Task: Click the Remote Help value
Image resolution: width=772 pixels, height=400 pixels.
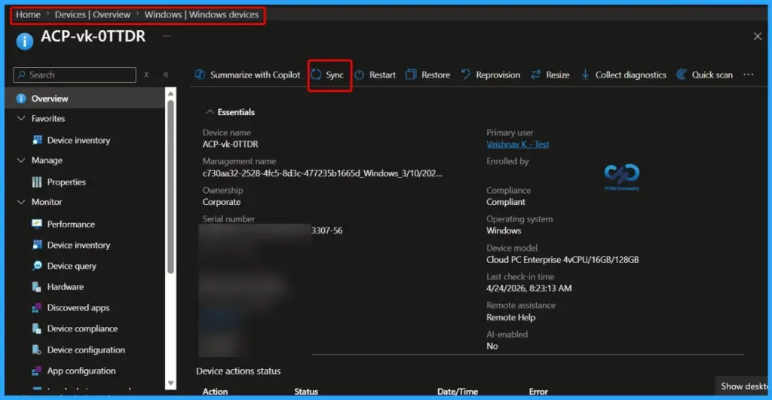Action: tap(510, 317)
